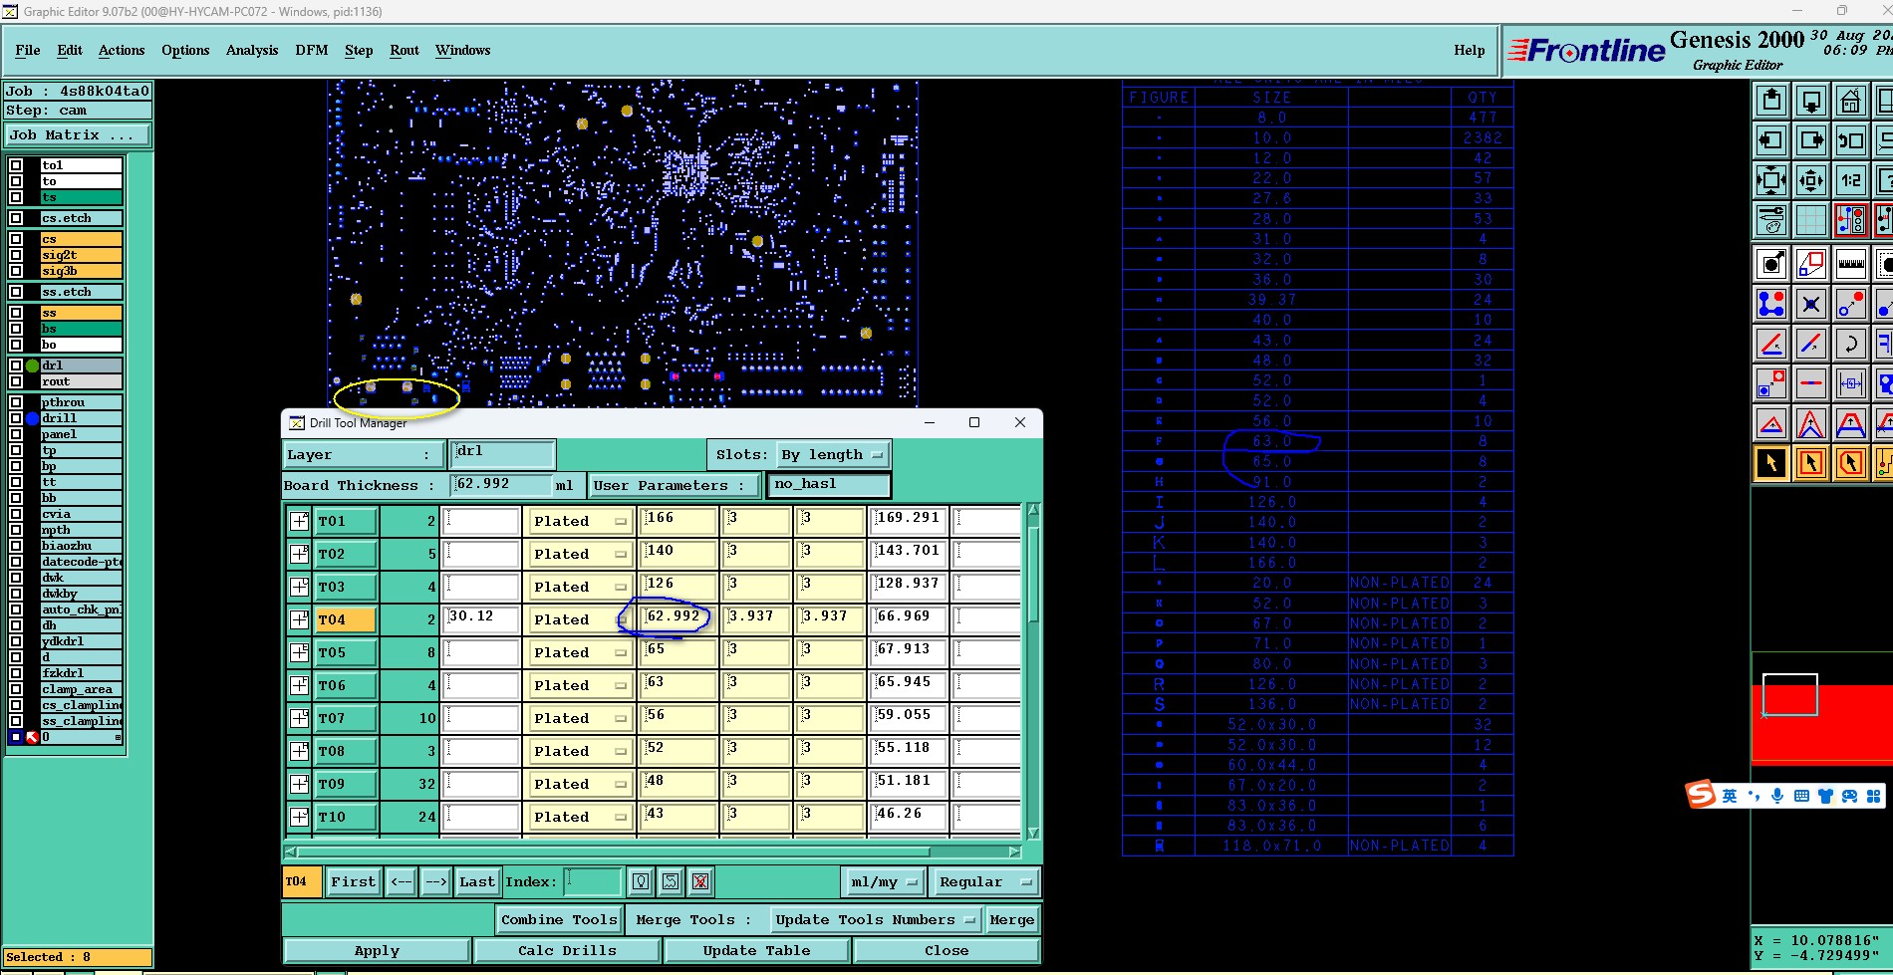Open the Analysis menu
Screen dimensions: 1893x975
coord(252,50)
